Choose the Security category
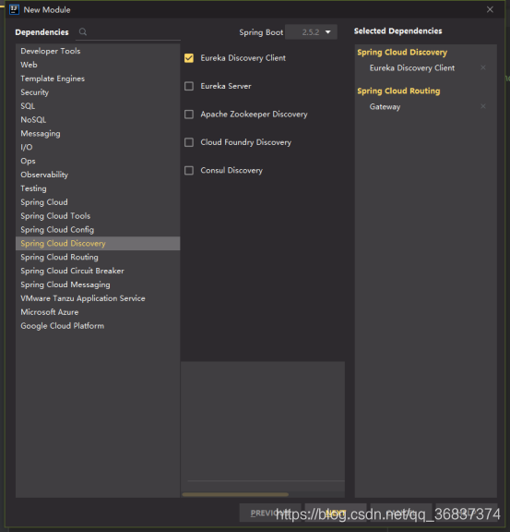Viewport: 510px width, 532px height. pos(98,92)
